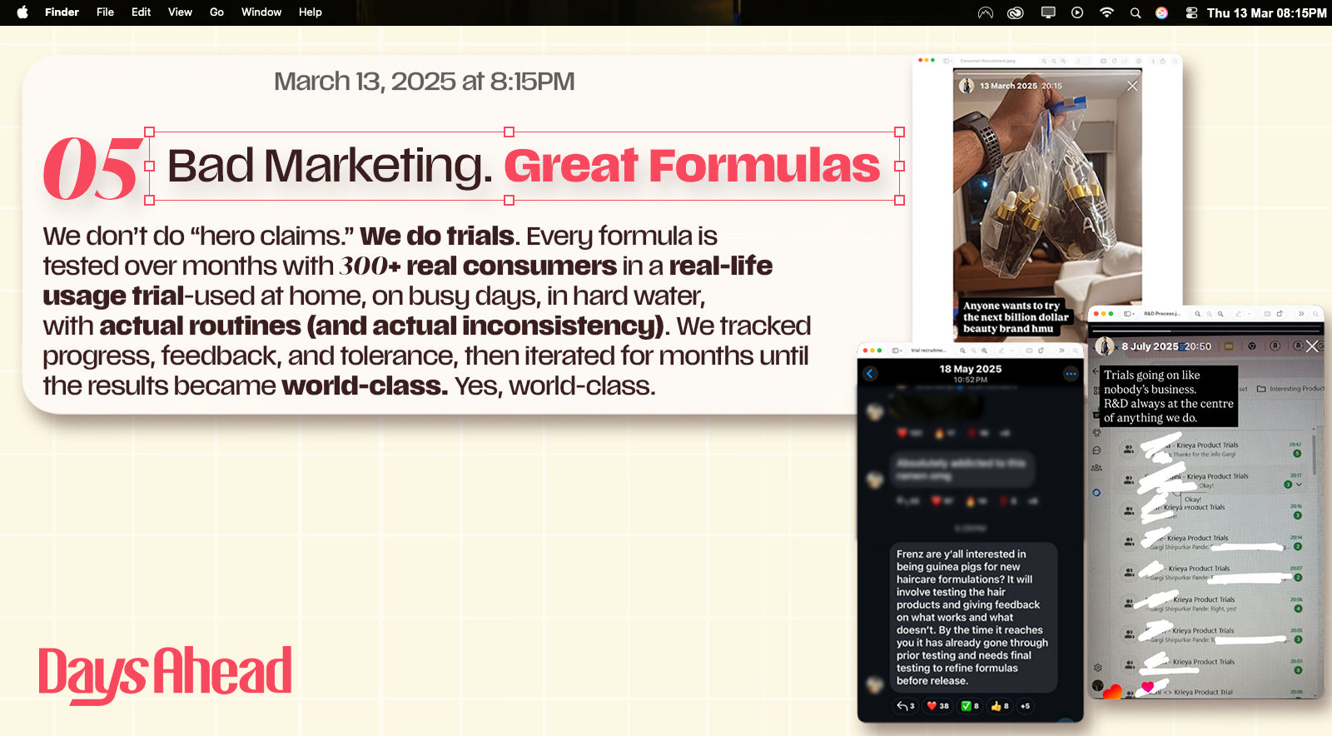Viewport: 1332px width, 736px height.
Task: Open the Apple menu
Action: [22, 12]
